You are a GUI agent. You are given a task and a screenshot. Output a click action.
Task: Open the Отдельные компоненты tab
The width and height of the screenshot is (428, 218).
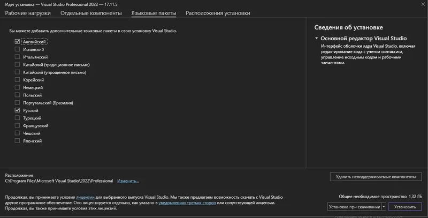(x=91, y=13)
